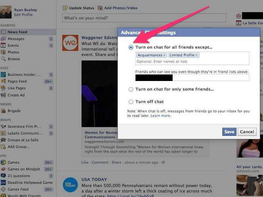Viewport: 263px width, 197px height.
Task: Share the Waggener Edstrom post
Action: coord(116,162)
